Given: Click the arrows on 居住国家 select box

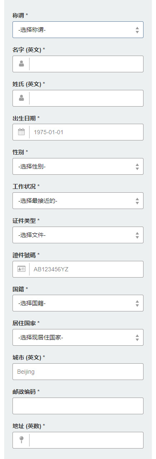Looking at the screenshot, I should pos(137,337).
